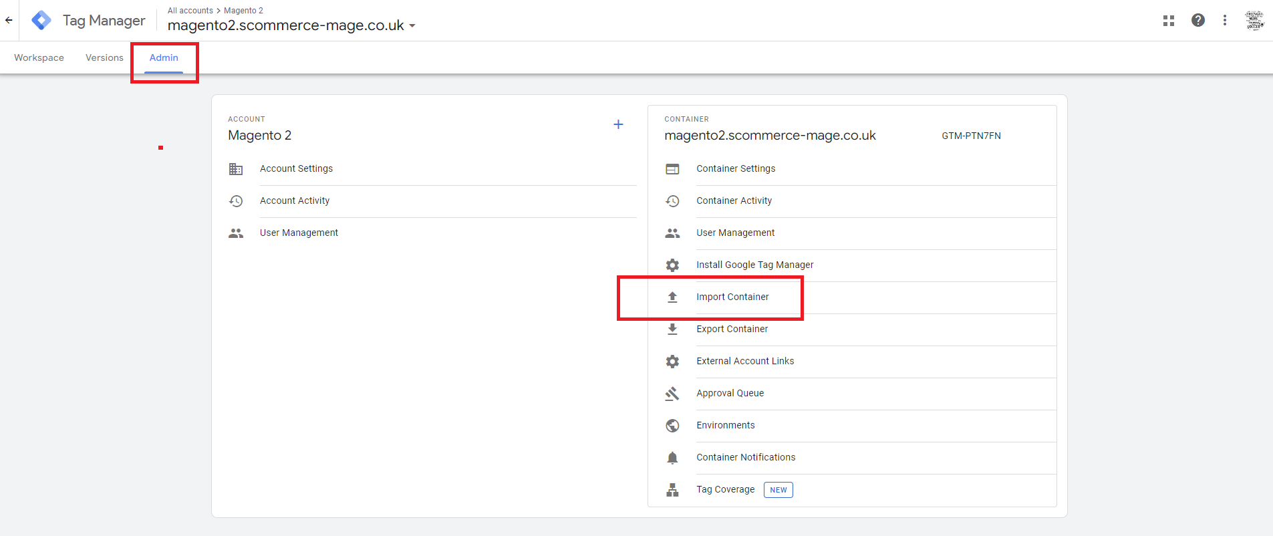
Task: Click the Tag Manager logo icon
Action: click(x=41, y=20)
